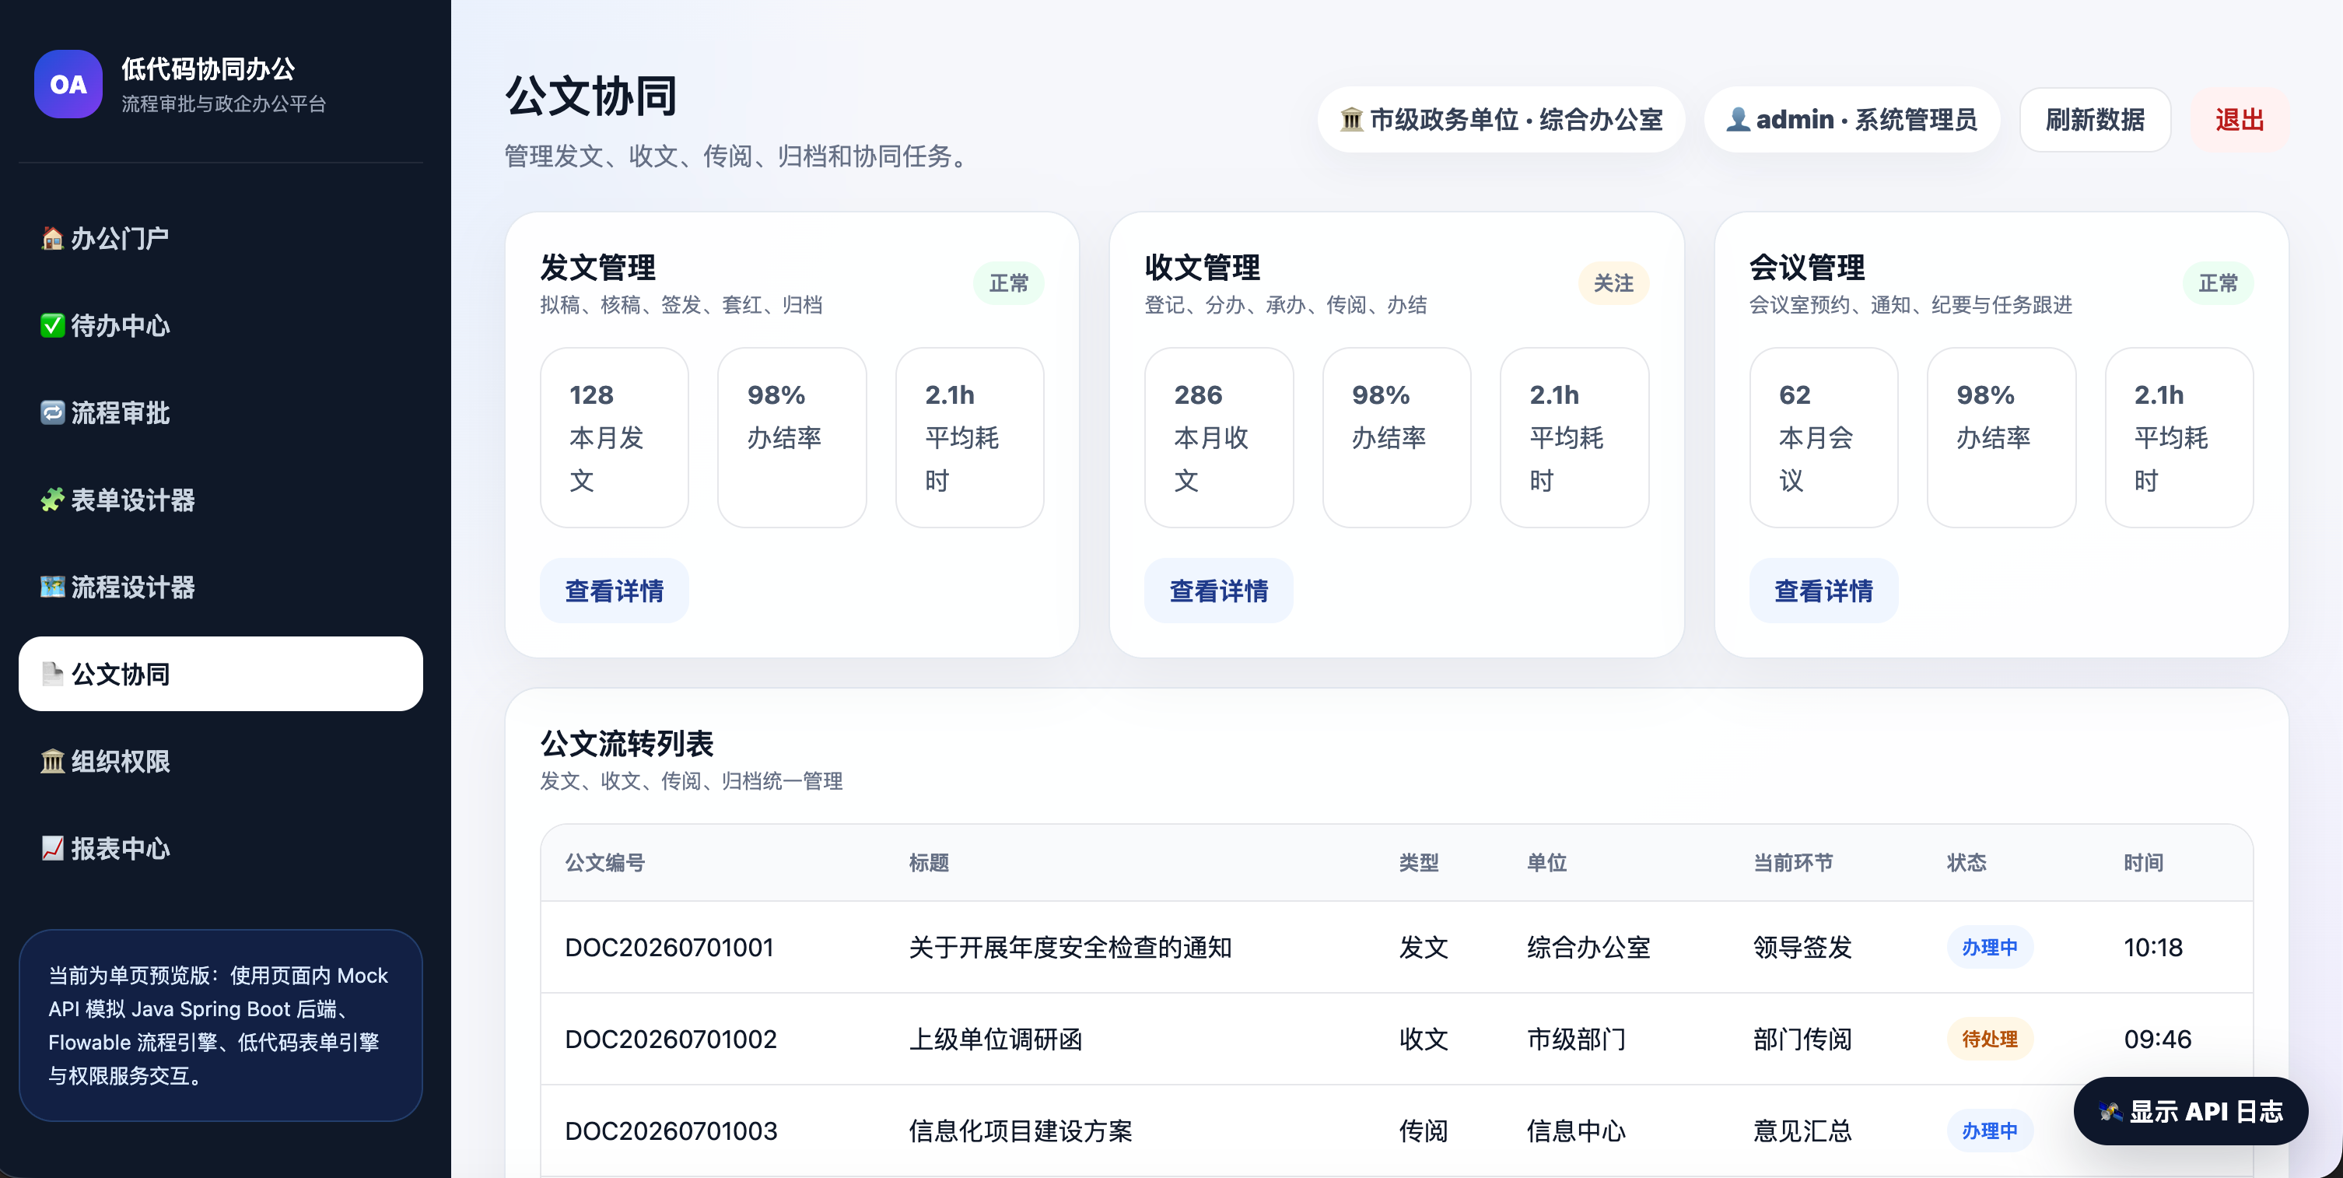Click the 时间 column header

[2144, 862]
